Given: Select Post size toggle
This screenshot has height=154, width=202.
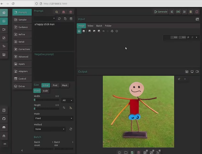Looking at the screenshot, I should 55,85.
